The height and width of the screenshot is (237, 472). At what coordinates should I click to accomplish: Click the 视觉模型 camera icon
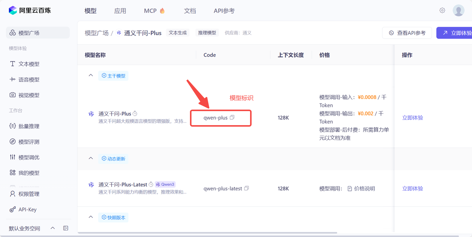(13, 95)
